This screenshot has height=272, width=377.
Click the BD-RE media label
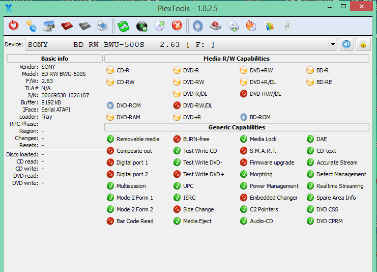click(324, 82)
